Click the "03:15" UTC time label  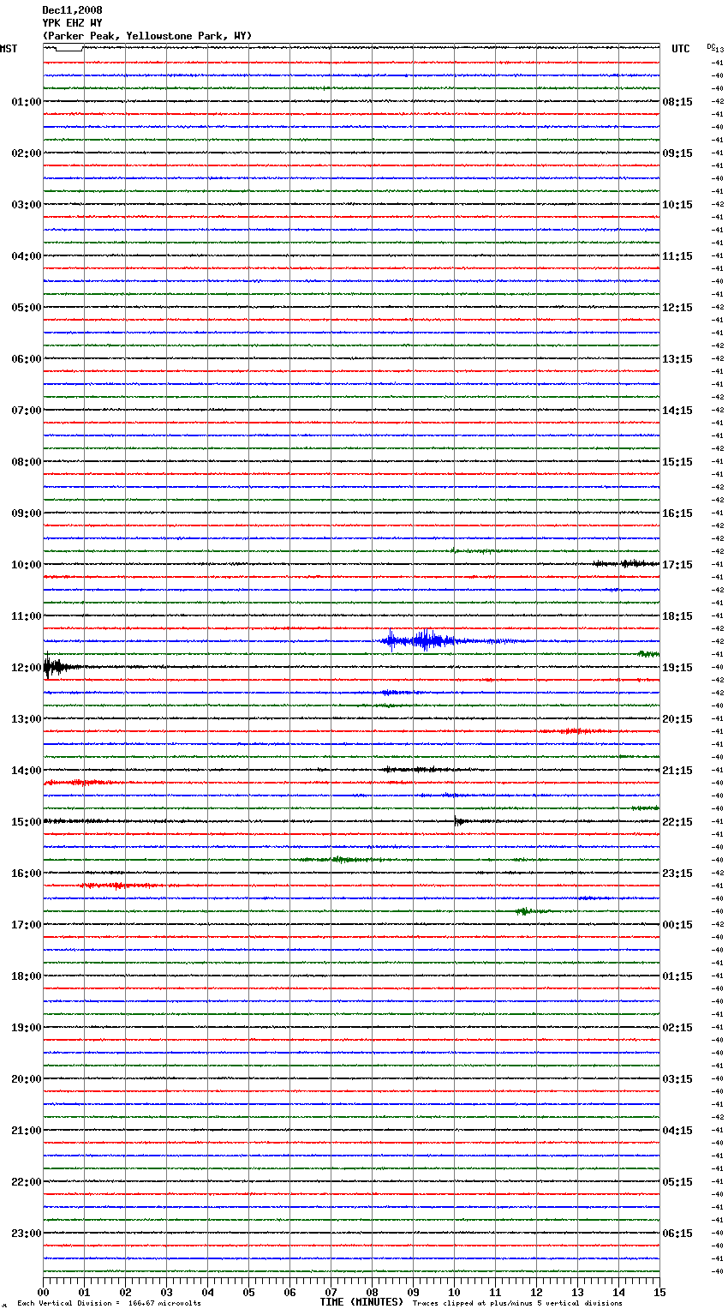[x=677, y=1079]
